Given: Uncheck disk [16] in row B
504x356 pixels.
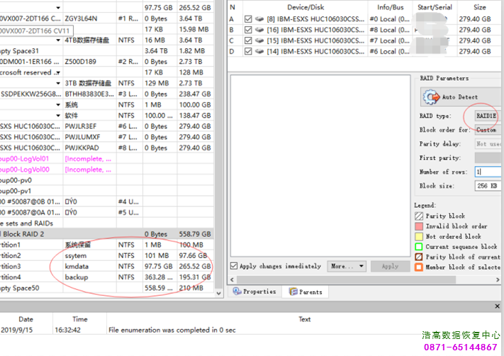Looking at the screenshot, I should coord(248,30).
